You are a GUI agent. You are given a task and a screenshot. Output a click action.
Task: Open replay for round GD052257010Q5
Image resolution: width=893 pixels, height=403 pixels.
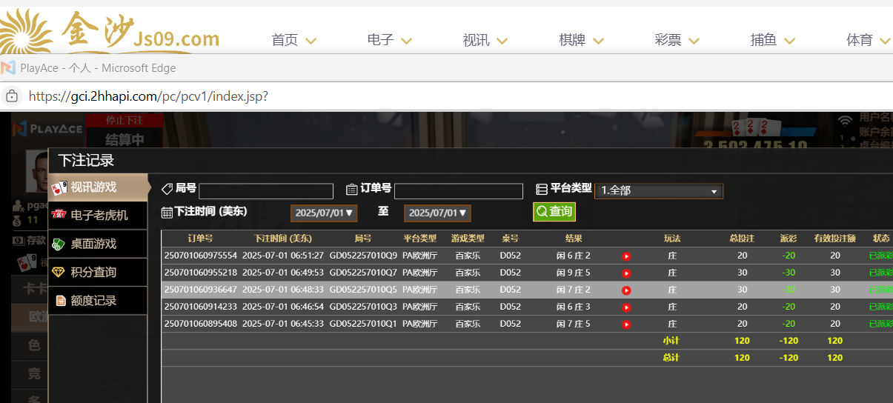click(x=626, y=290)
